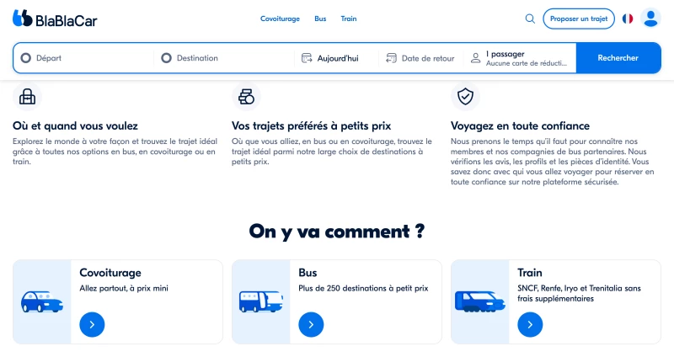
Task: Click the shield checkmark icon
Action: (465, 97)
